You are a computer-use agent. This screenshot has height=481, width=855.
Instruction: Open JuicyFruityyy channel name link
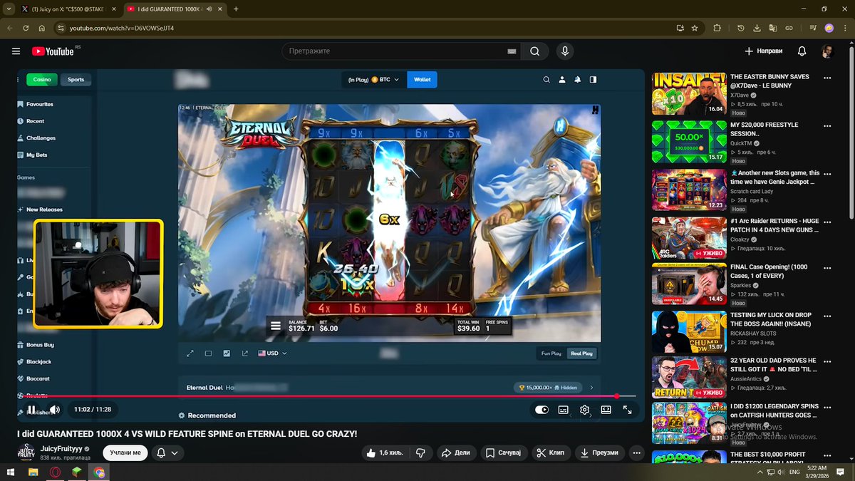pos(62,449)
